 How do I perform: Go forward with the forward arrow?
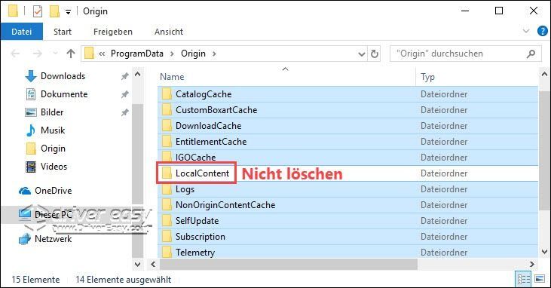pyautogui.click(x=37, y=54)
